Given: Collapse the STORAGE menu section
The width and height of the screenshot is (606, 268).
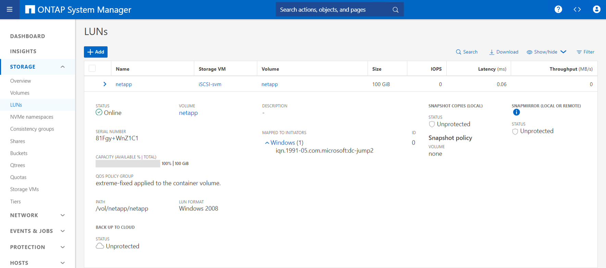Looking at the screenshot, I should click(x=63, y=67).
